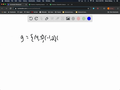Open the Yahoo! bookmark
Image resolution: width=120 pixels, height=90 pixels.
click(x=27, y=12)
